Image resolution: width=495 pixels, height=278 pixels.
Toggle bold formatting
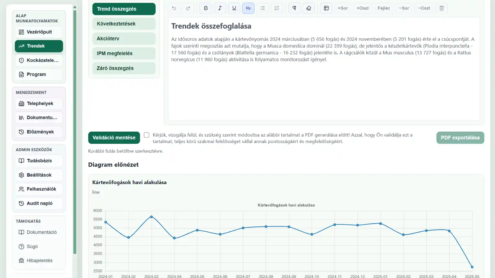pos(205,8)
